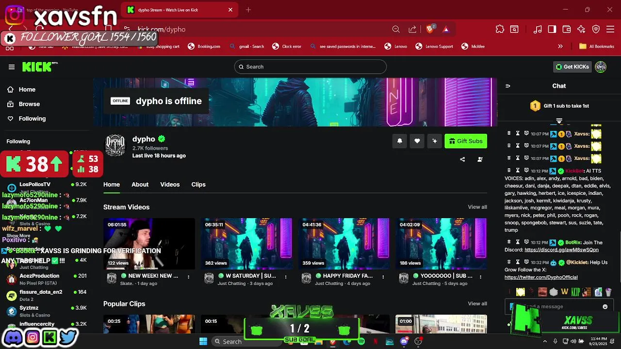Switch to the About tab
Screen dimensions: 621x349
pyautogui.click(x=140, y=185)
